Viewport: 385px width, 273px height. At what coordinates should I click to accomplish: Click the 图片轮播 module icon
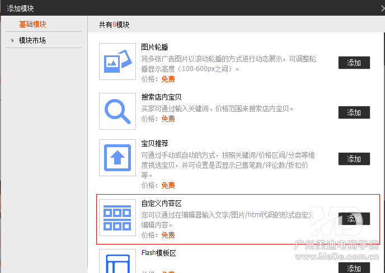click(x=118, y=62)
